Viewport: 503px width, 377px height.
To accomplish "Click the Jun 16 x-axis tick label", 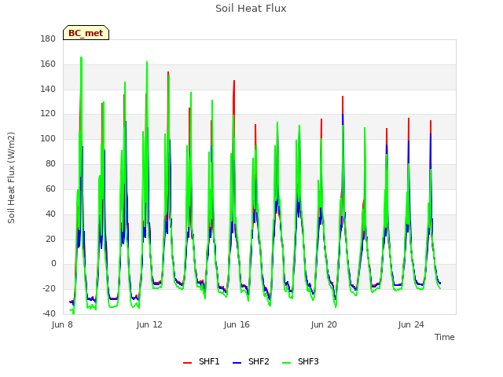I will (x=237, y=324).
